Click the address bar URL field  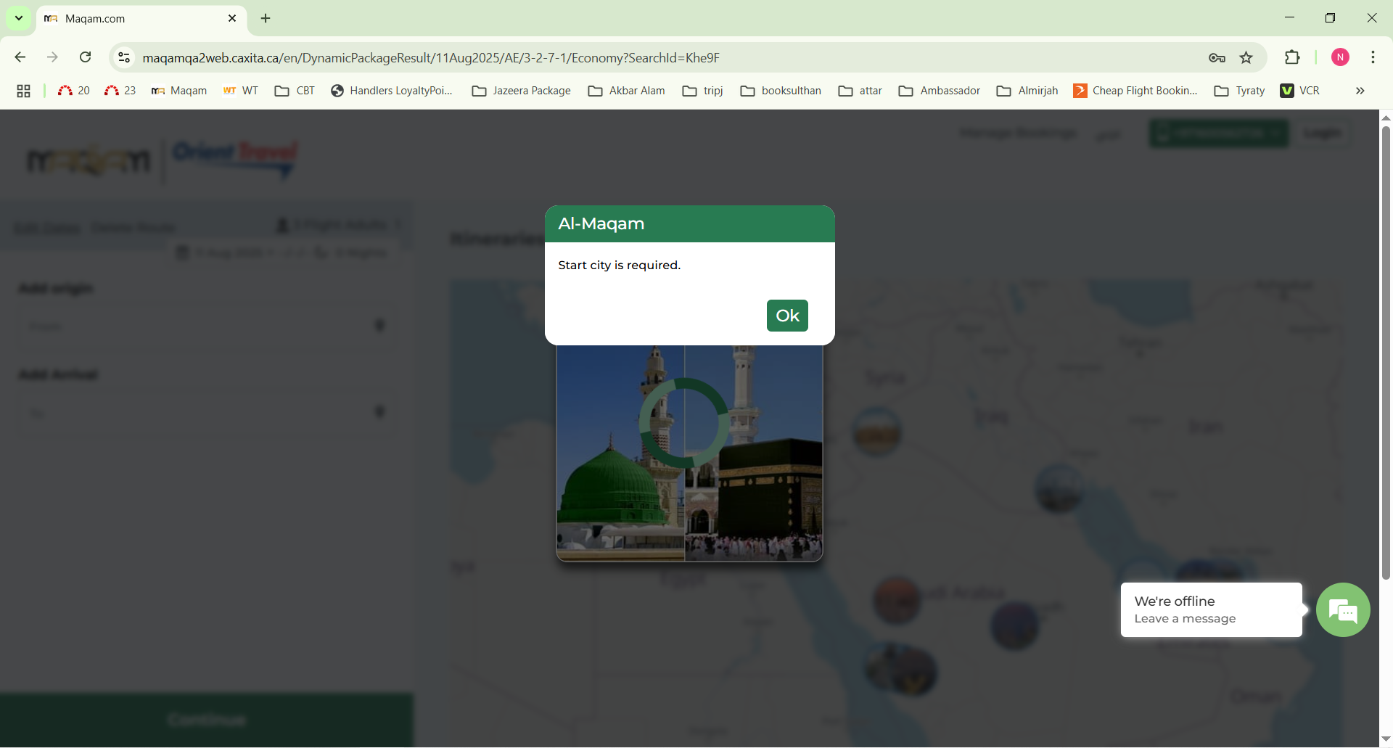click(653, 58)
